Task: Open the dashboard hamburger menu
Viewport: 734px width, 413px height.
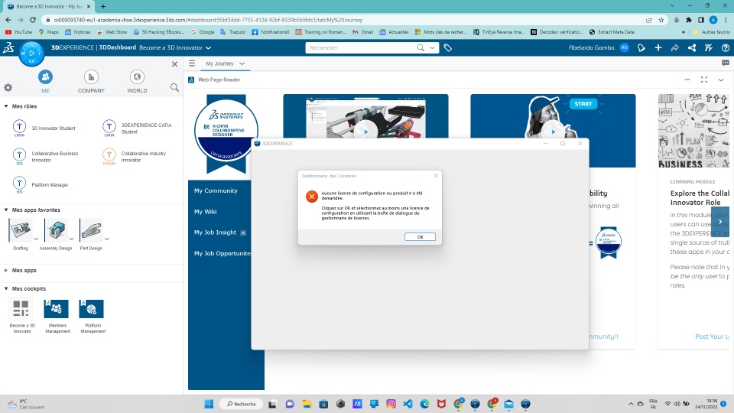Action: (192, 63)
